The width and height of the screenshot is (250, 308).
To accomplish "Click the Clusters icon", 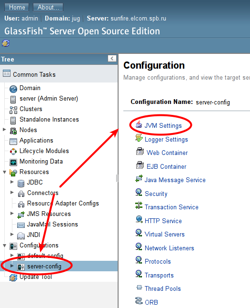I will pos(13,110).
